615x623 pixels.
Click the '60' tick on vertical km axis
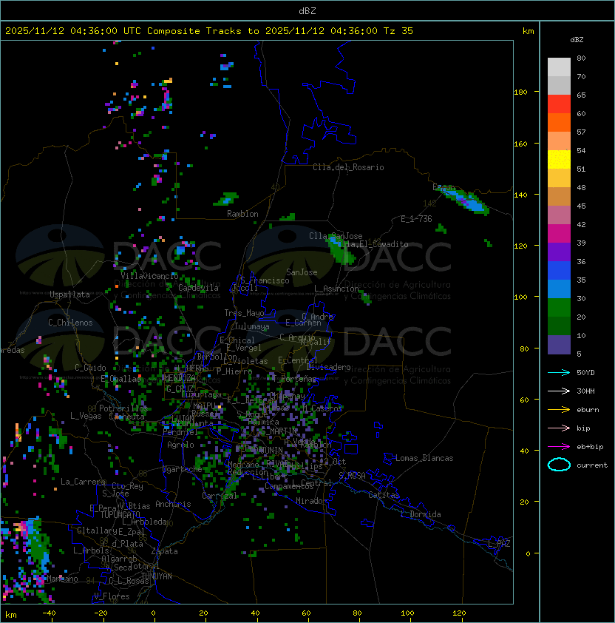click(524, 400)
